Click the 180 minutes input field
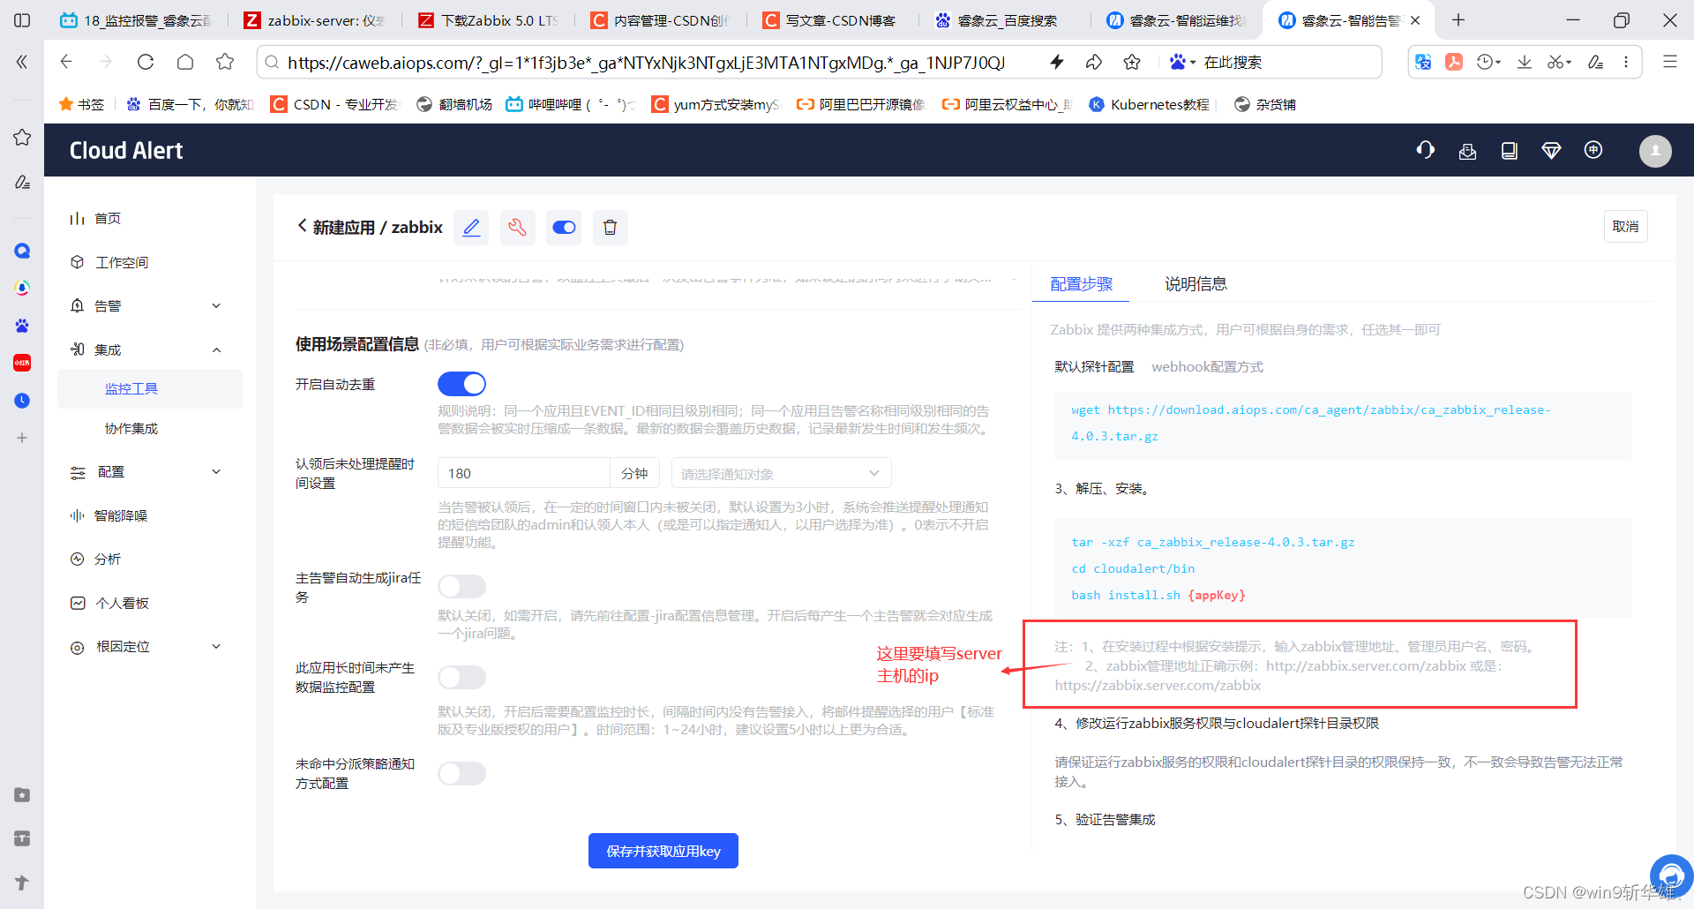 point(524,473)
